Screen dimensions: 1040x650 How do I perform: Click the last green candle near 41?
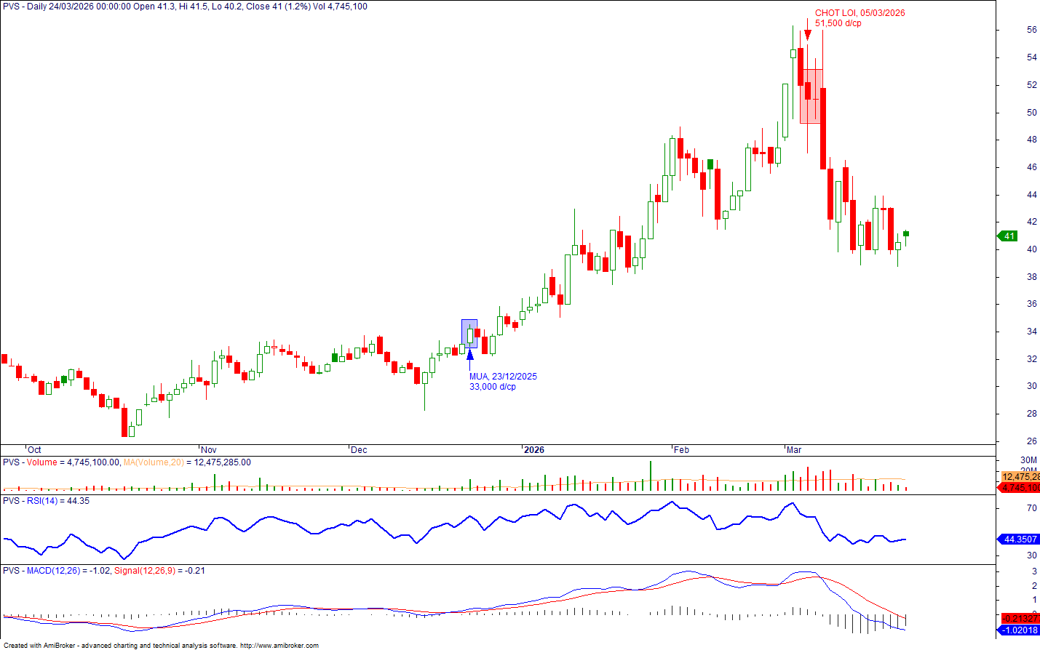click(906, 233)
